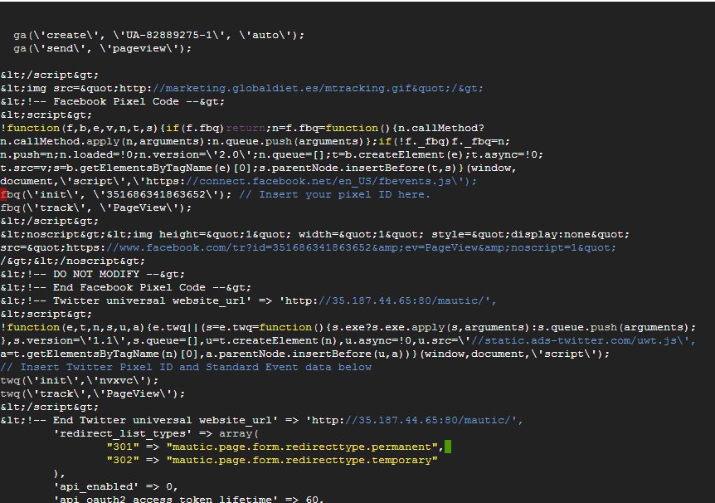Click the URL on the 'End Twitter universal' line
This screenshot has width=715, height=503.
(x=434, y=420)
